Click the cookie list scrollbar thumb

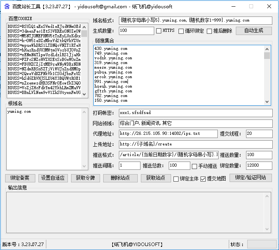pyautogui.click(x=84, y=33)
